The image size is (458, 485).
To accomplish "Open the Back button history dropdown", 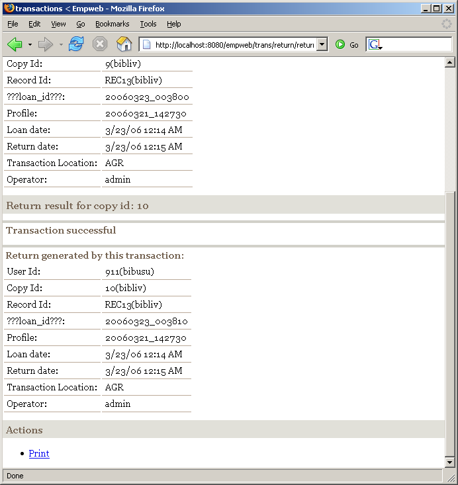I will [30, 45].
